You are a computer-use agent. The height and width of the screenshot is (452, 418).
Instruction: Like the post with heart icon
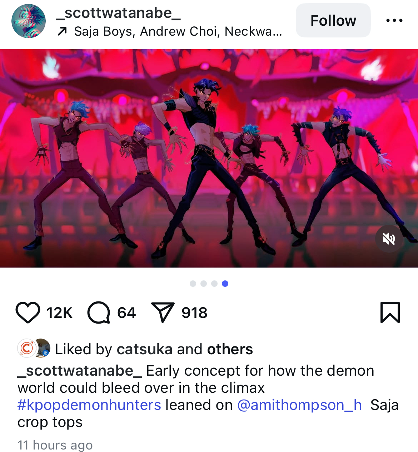tap(28, 313)
